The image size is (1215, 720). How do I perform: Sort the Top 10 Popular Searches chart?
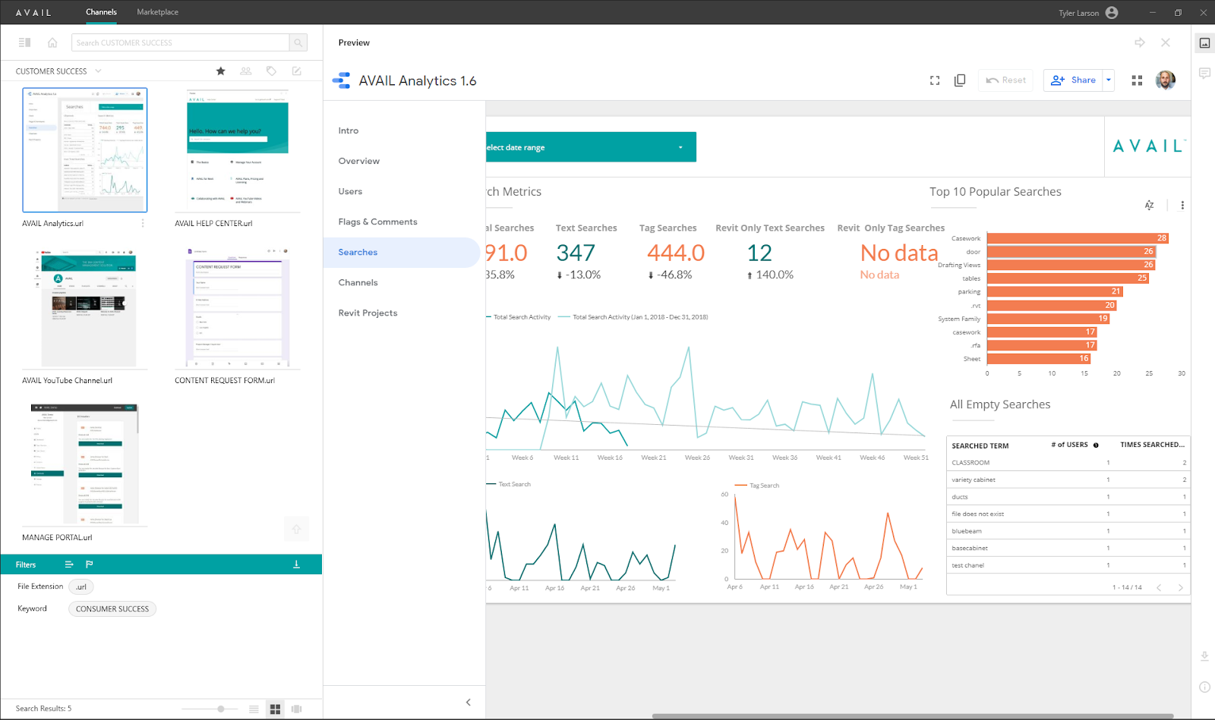point(1150,205)
